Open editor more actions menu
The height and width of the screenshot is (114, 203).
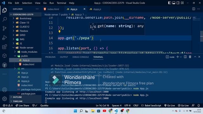[x=199, y=9]
